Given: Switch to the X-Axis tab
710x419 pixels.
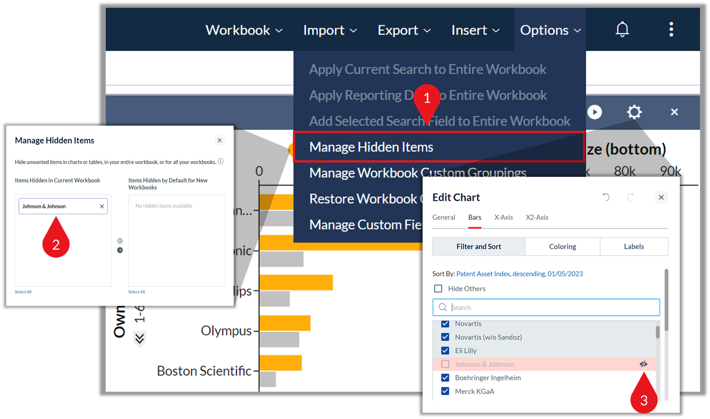Looking at the screenshot, I should click(503, 217).
